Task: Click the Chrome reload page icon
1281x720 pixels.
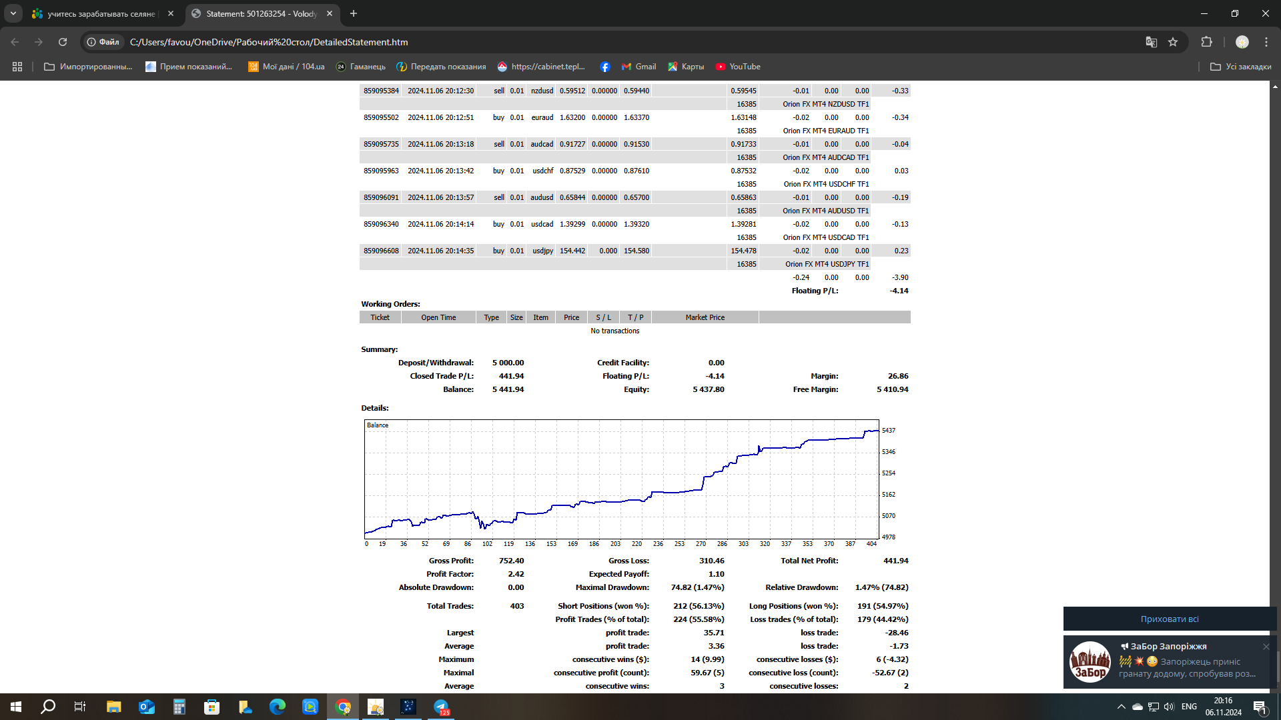Action: (x=63, y=42)
